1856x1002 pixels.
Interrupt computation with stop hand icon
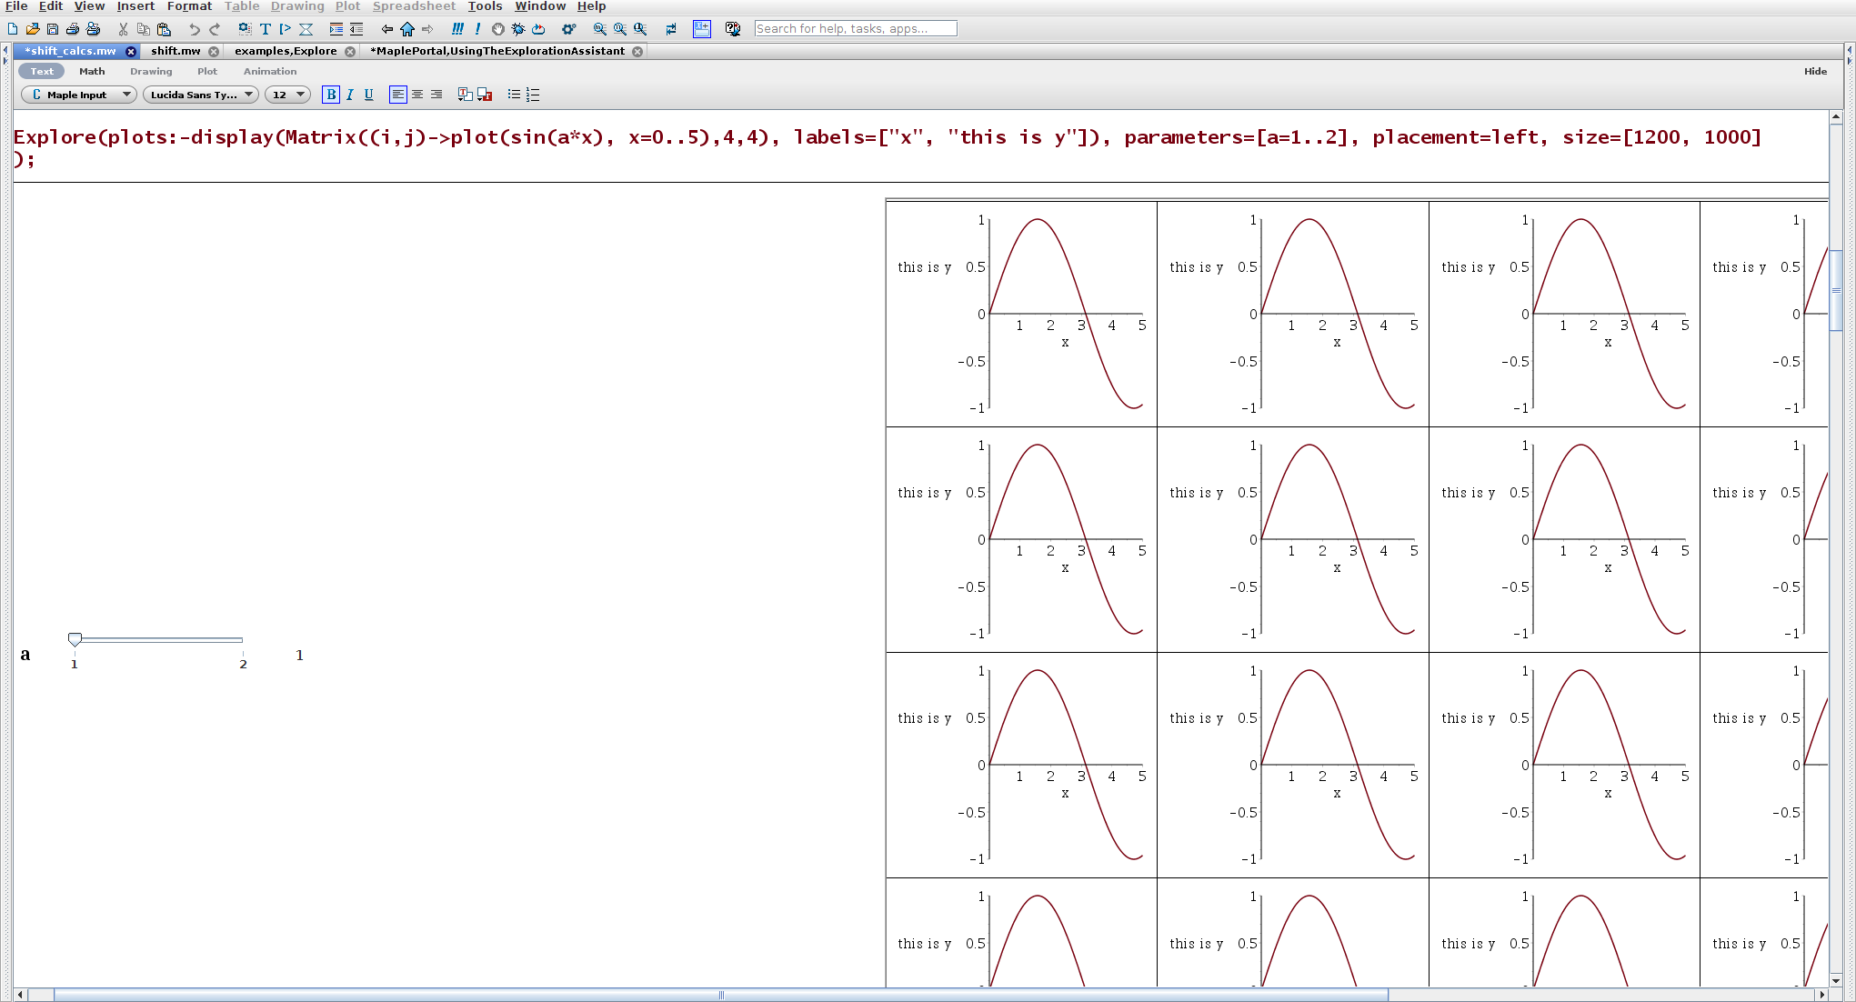[x=497, y=29]
